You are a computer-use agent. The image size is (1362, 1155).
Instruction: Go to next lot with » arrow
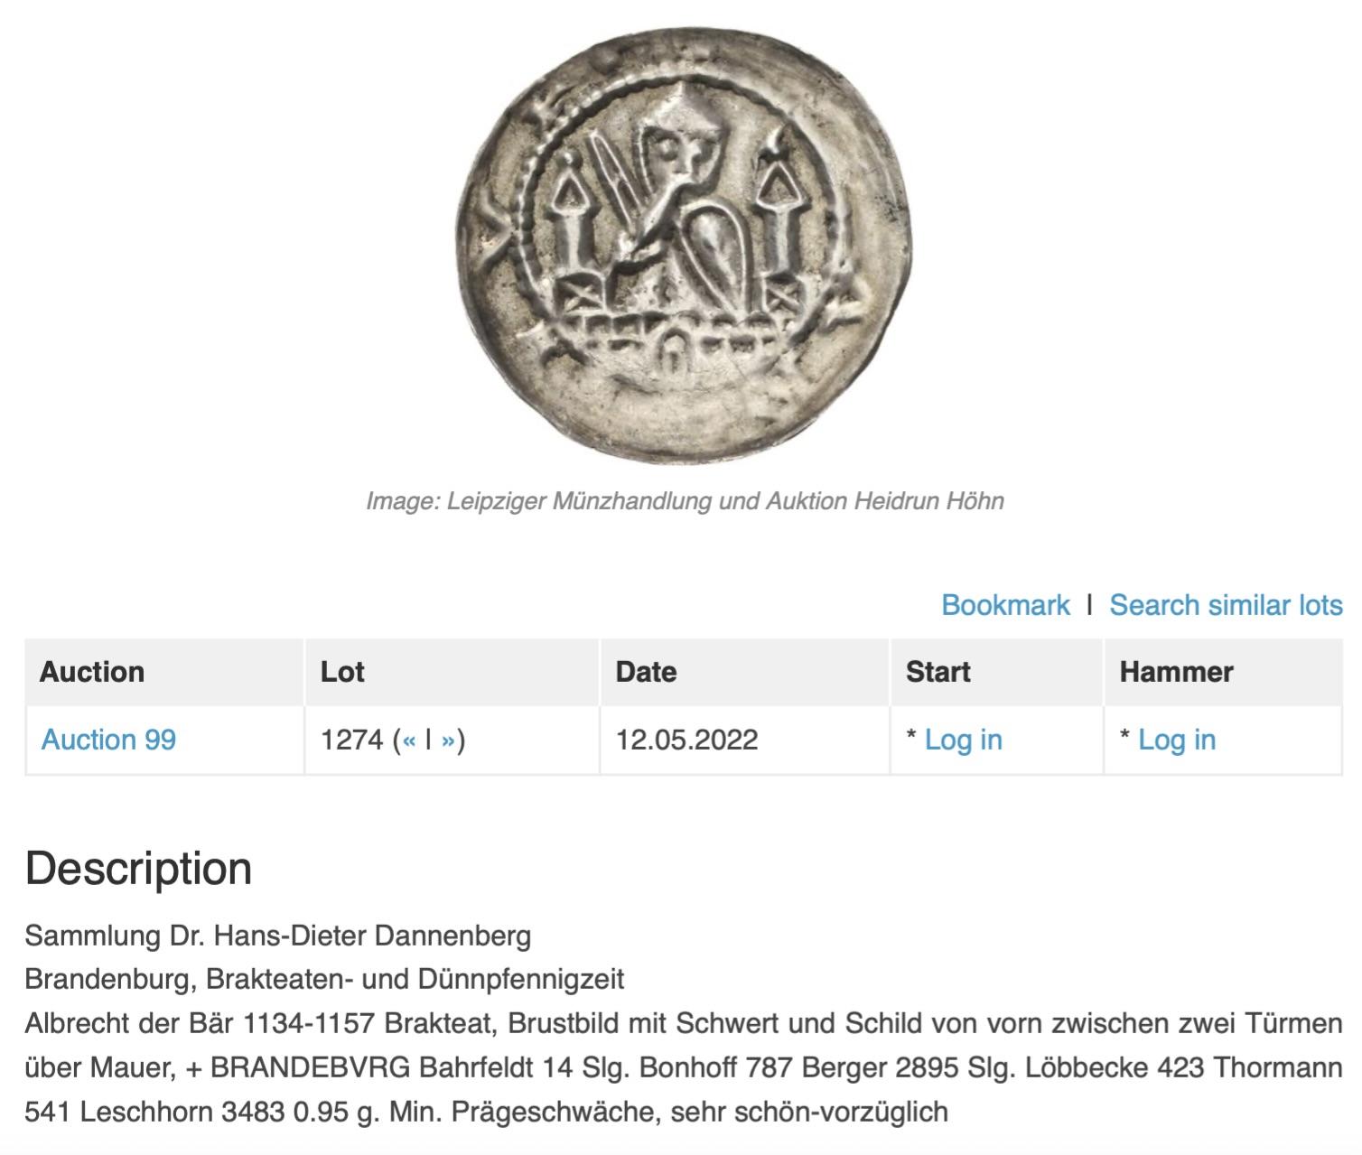coord(448,741)
